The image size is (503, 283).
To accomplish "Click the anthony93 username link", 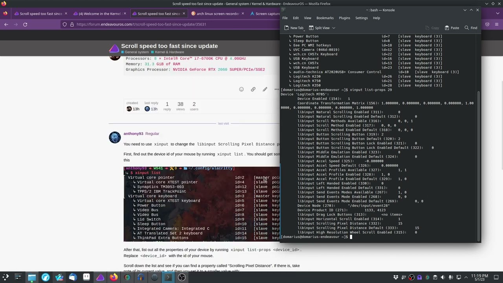I will click(133, 134).
